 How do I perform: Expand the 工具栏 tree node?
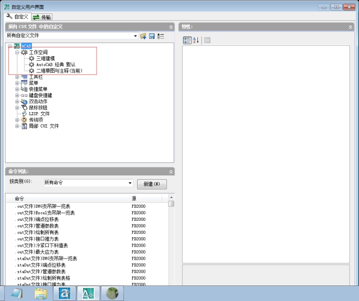[17, 77]
